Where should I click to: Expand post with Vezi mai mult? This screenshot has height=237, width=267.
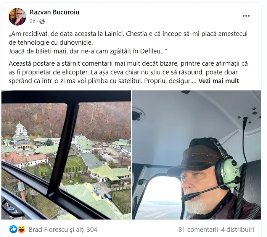pyautogui.click(x=219, y=81)
